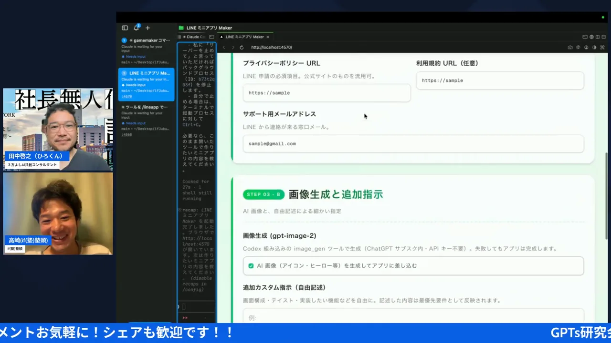Click the 田中啓之 video thumbnail

point(58,129)
